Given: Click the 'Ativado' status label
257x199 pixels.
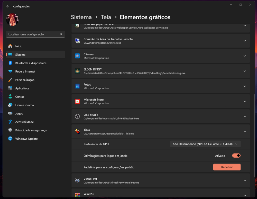Looking at the screenshot, I should pos(220,156).
